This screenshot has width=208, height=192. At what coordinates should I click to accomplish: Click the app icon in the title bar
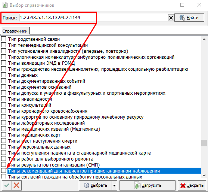tap(5, 5)
